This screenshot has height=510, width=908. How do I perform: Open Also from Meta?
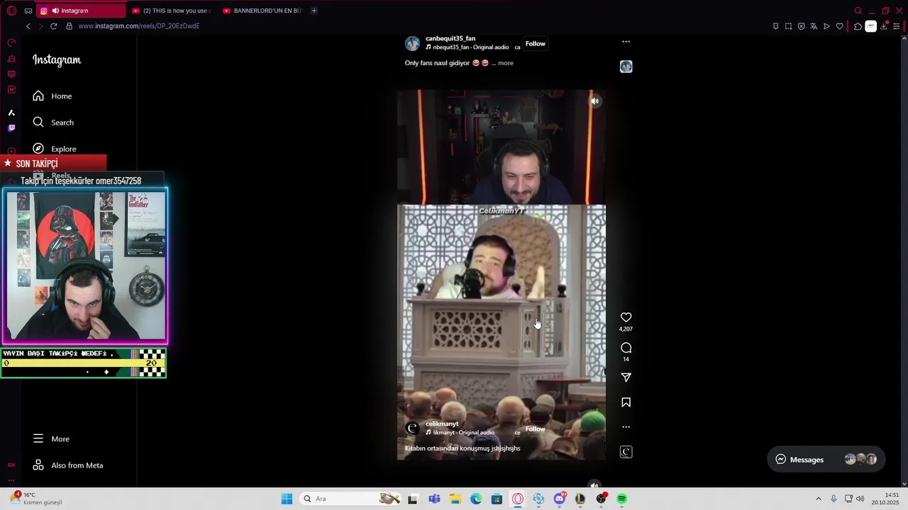68,465
